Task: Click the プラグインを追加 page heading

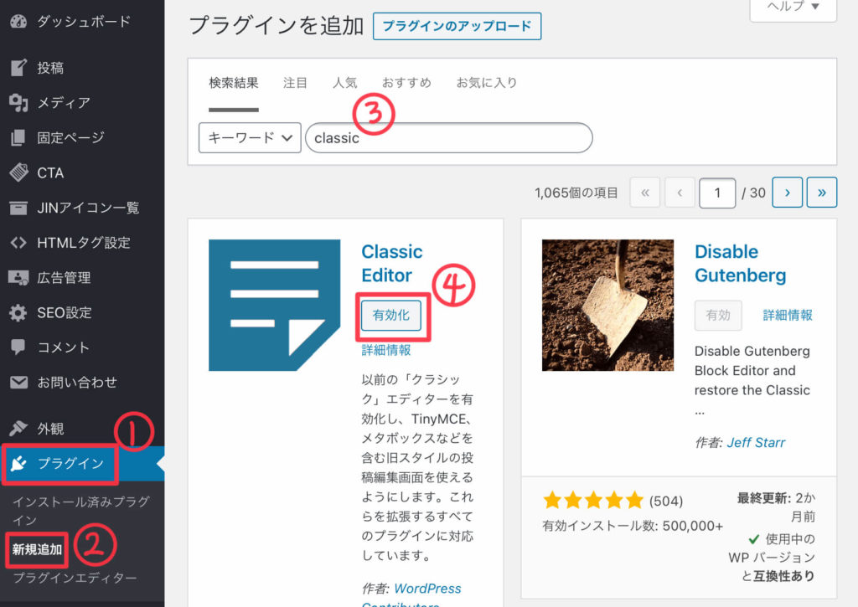Action: click(277, 26)
